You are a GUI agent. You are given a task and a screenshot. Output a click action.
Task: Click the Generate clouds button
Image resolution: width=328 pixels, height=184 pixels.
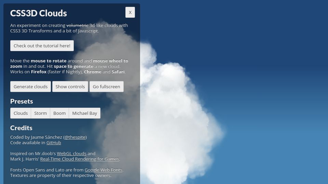(30, 87)
